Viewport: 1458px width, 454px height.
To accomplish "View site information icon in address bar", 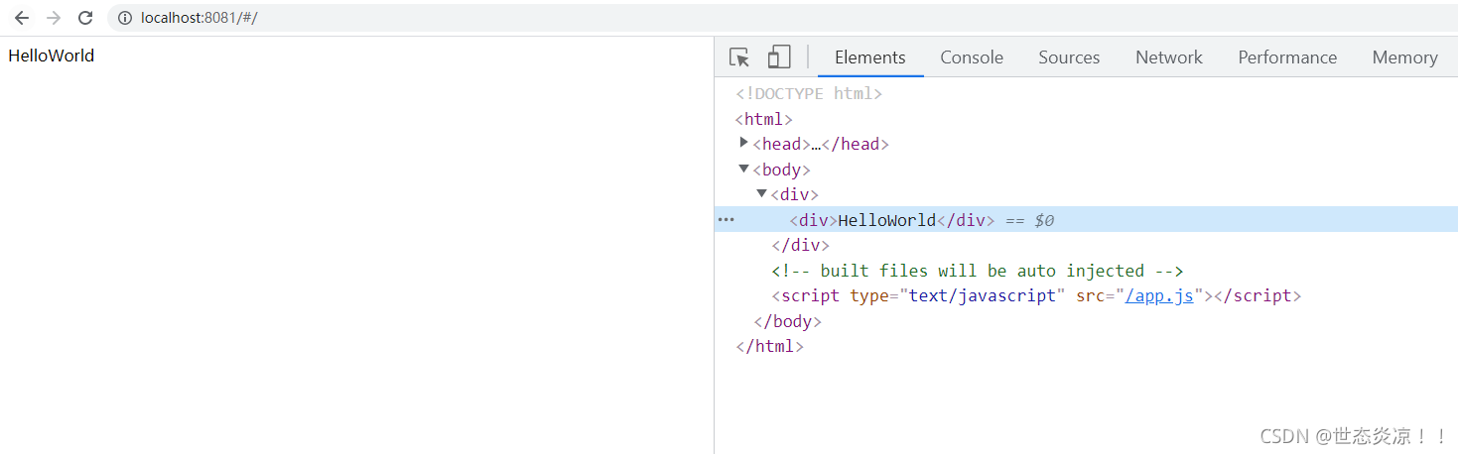I will (x=124, y=18).
